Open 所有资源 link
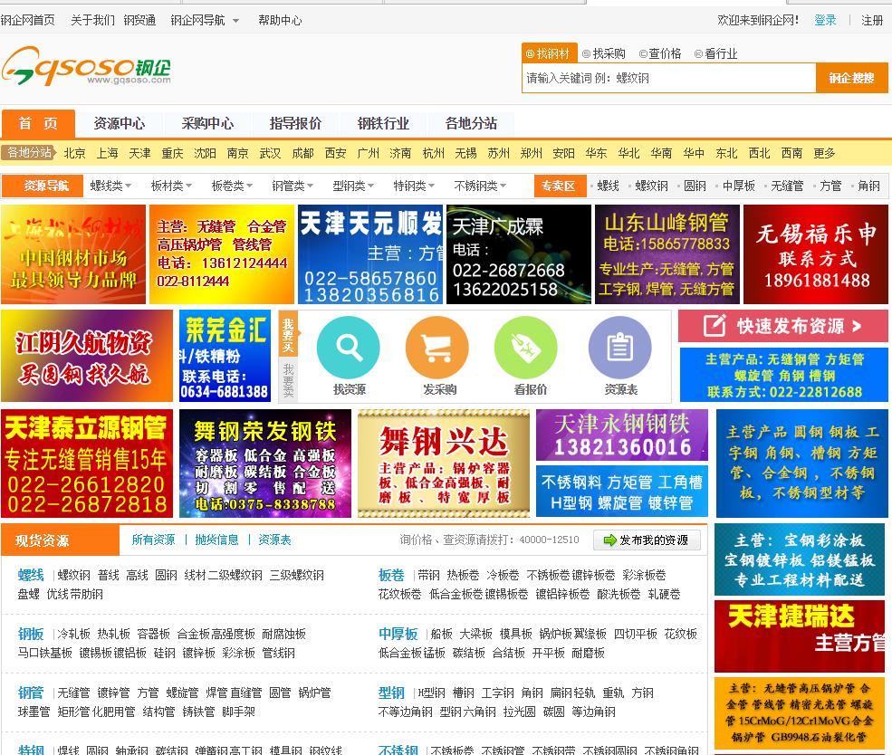The width and height of the screenshot is (892, 755). 153,540
